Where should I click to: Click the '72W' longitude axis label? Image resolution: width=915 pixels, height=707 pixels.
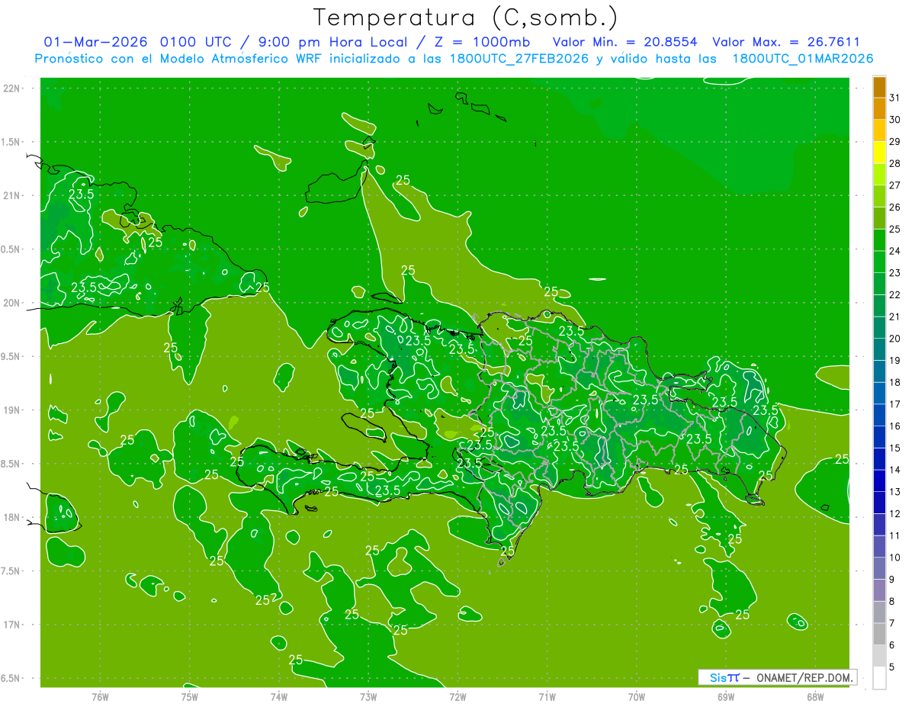point(457,696)
